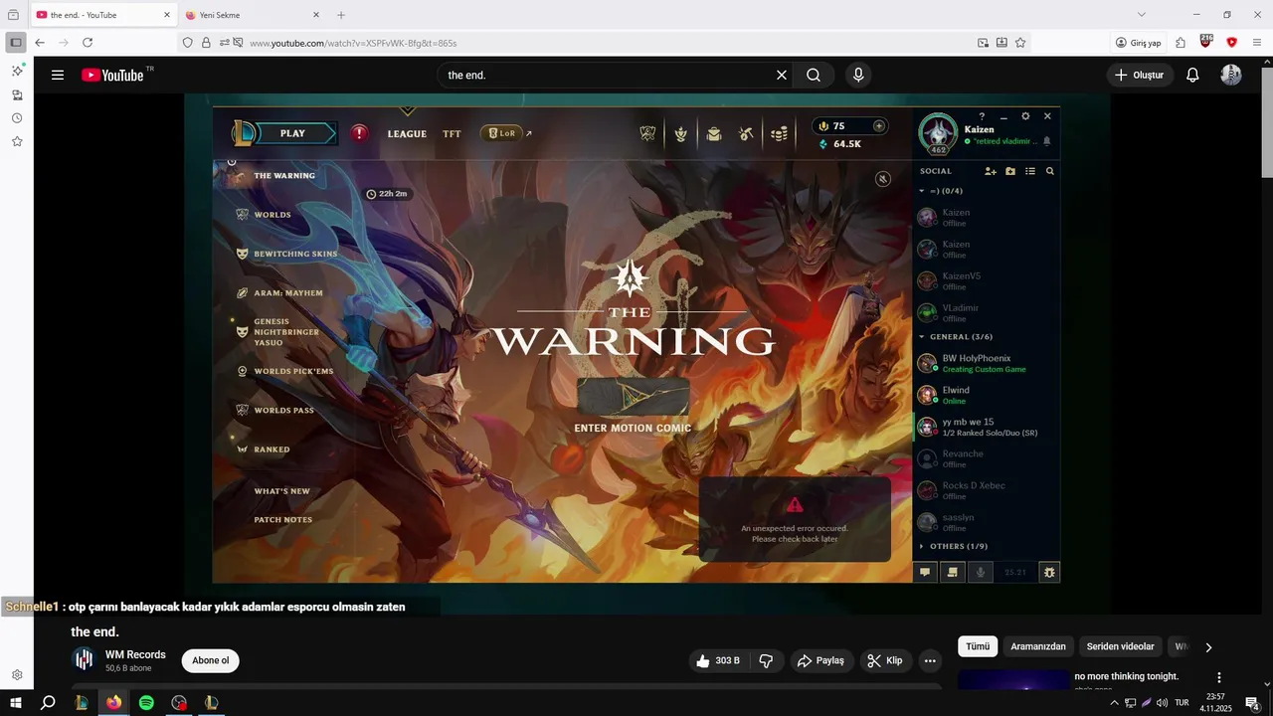
Task: Select the LEAGUE tab in the League client
Action: pyautogui.click(x=407, y=134)
